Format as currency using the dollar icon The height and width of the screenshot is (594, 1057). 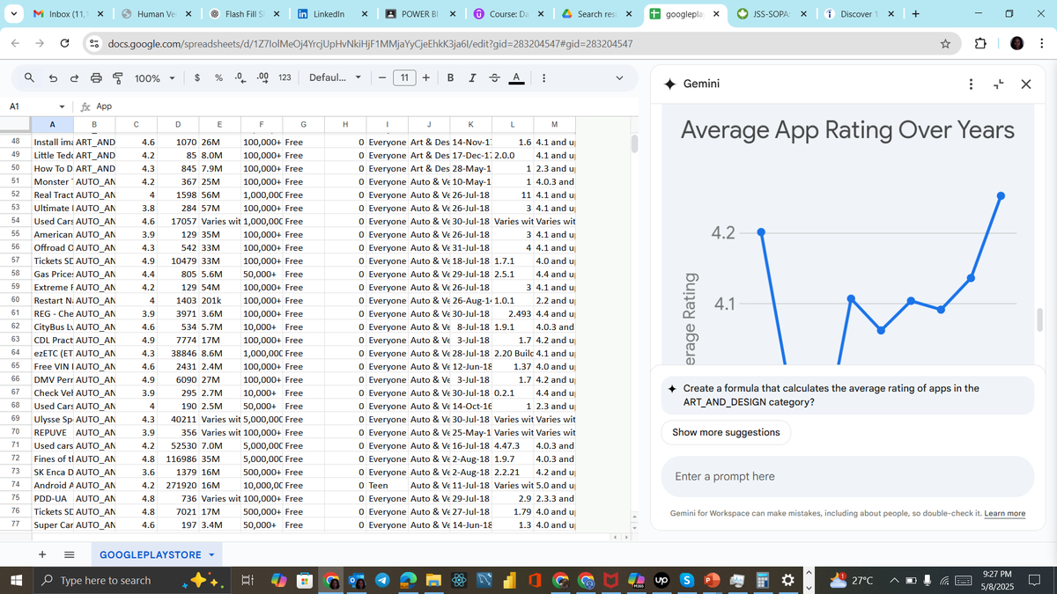coord(197,78)
